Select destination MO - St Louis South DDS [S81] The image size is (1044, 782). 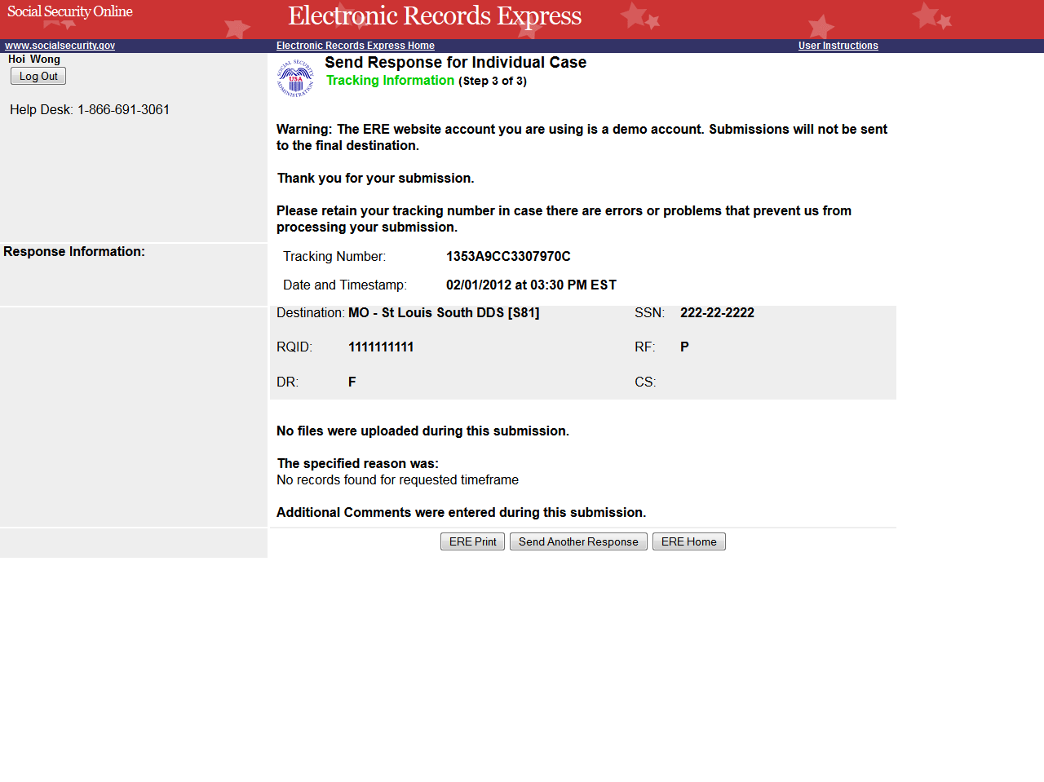(x=444, y=312)
